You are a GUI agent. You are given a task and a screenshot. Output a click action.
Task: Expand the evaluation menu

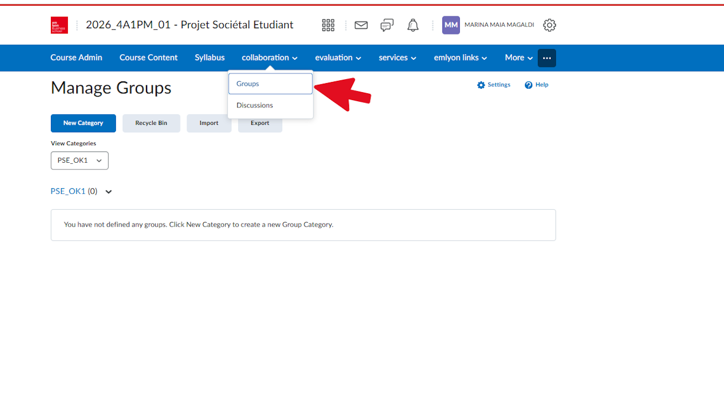[338, 58]
